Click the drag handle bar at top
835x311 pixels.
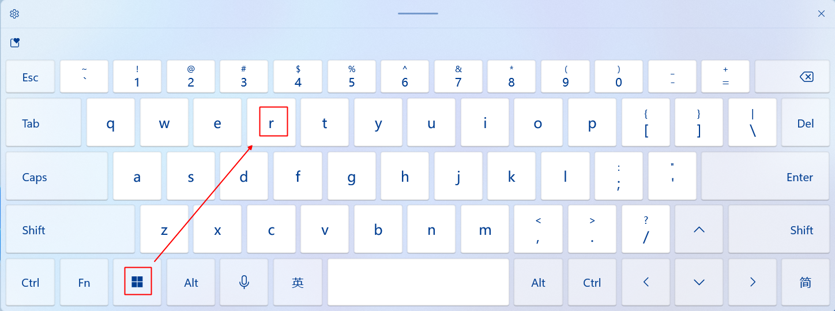pyautogui.click(x=417, y=13)
